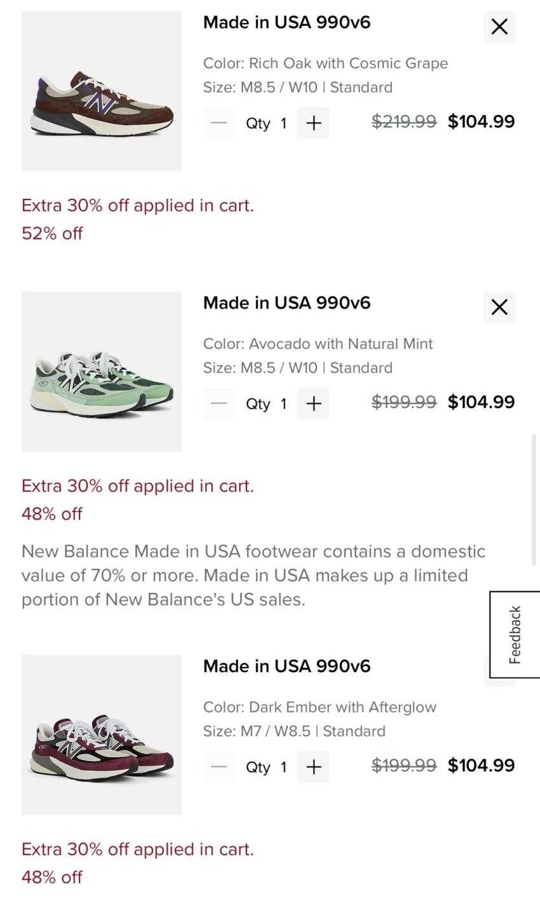
Task: Open Avocado green sneaker product image
Action: tap(102, 372)
